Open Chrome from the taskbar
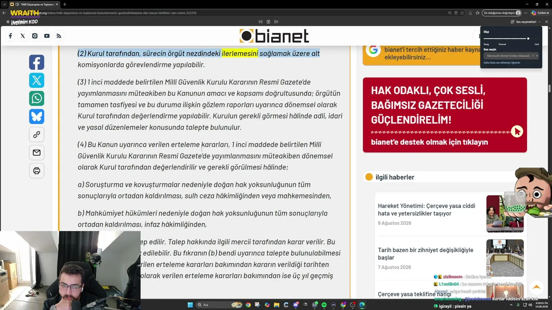552x310 pixels. point(248,305)
